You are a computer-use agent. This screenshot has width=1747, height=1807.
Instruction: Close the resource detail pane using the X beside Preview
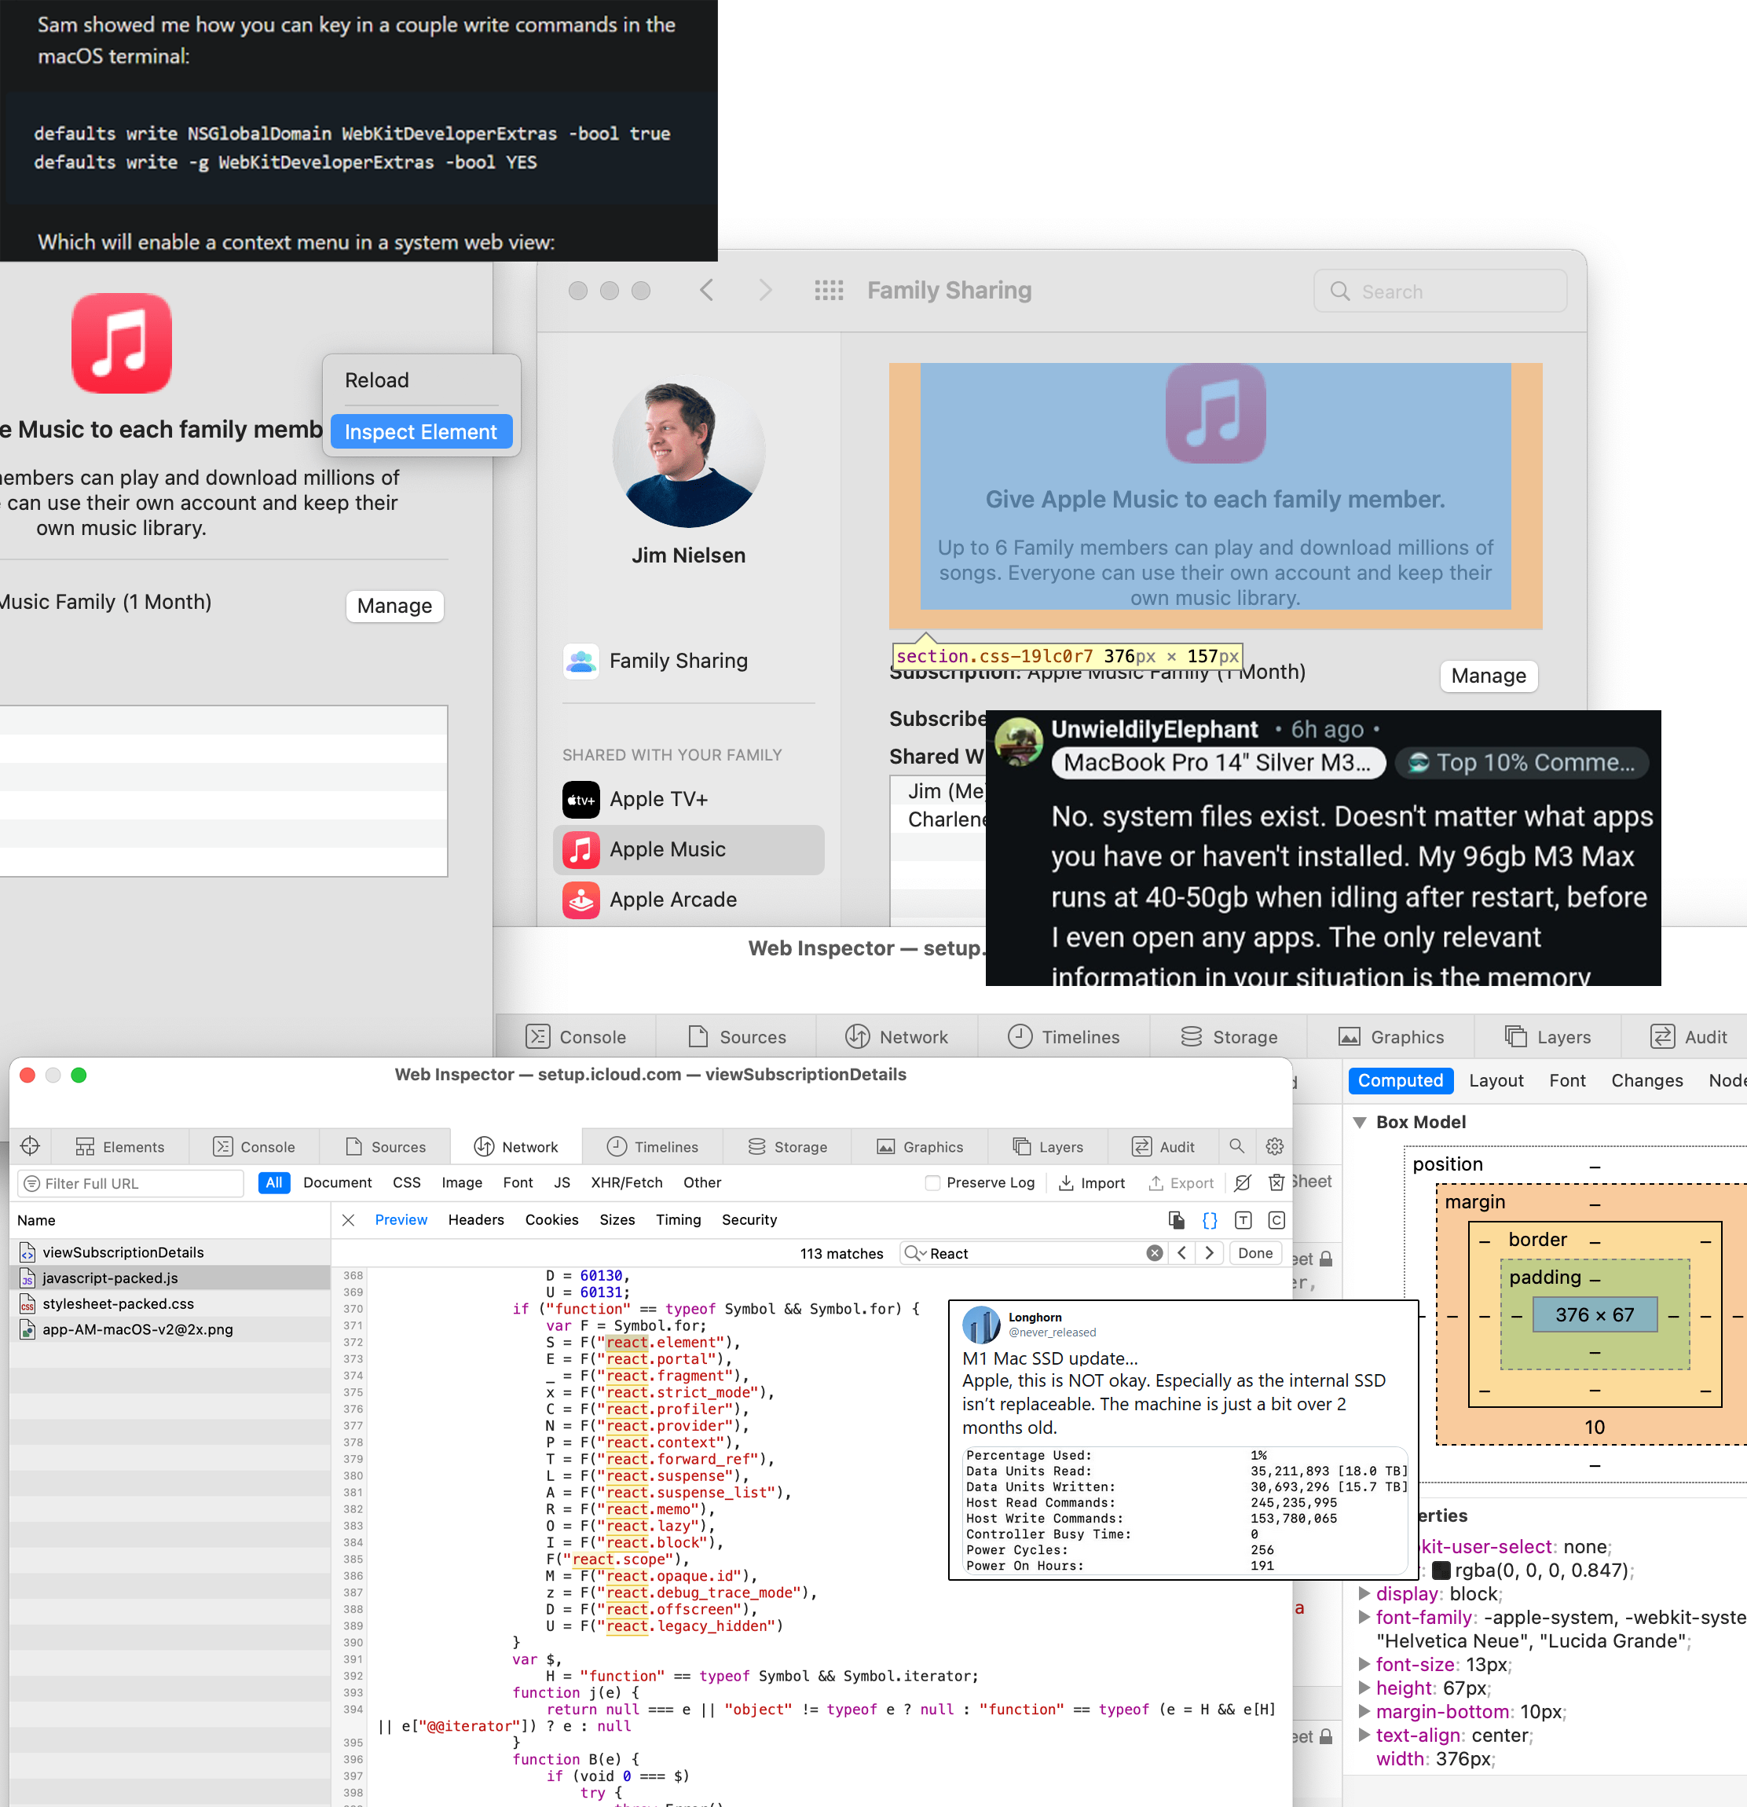tap(349, 1221)
